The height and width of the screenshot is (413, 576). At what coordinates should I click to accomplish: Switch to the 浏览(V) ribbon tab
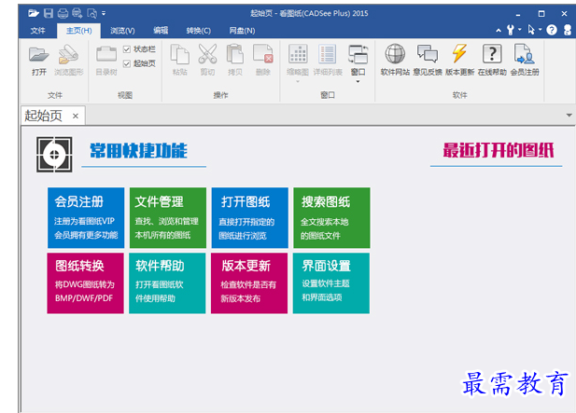(122, 31)
